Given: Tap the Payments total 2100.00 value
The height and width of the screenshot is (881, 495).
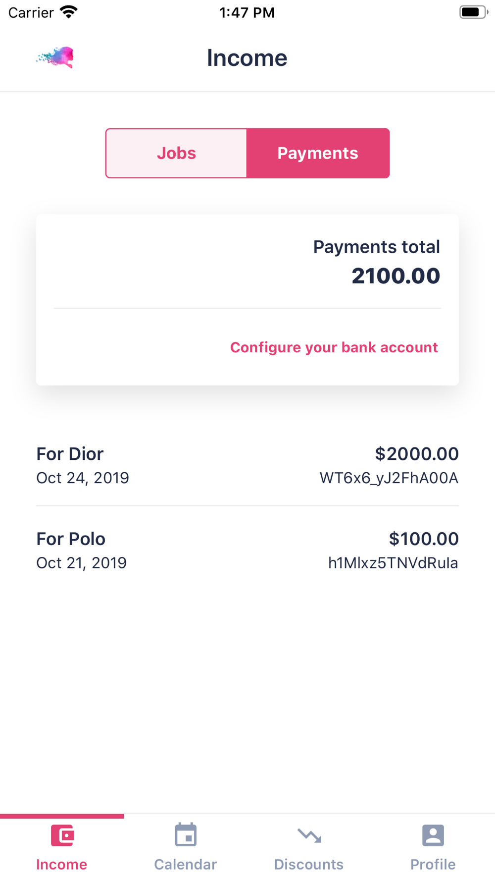Looking at the screenshot, I should point(396,276).
